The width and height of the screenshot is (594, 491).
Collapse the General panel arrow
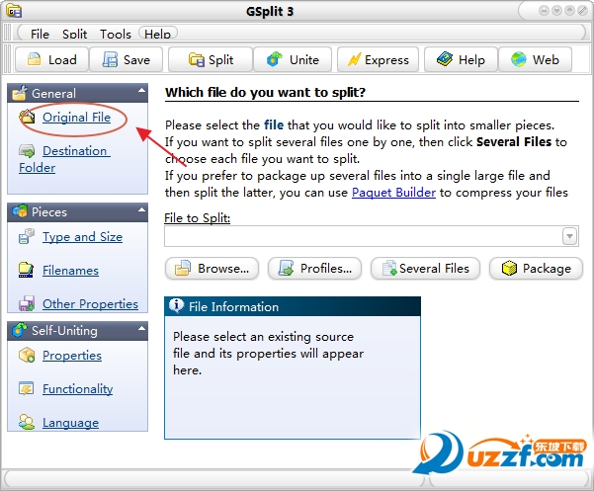(x=141, y=91)
